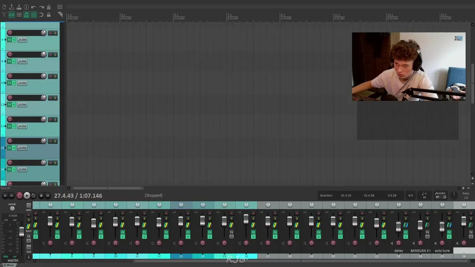Toggle snap magnet icon
475x267 pixels.
point(41,15)
